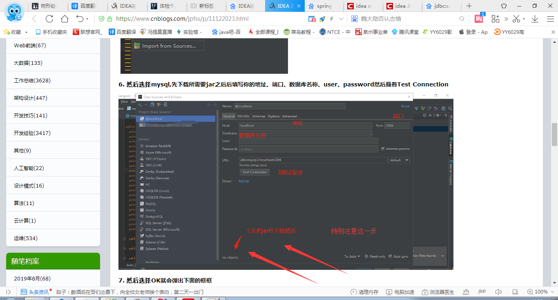Open the Tx: Auto dropdown in dialog image
The height and width of the screenshot is (300, 558).
point(352,256)
